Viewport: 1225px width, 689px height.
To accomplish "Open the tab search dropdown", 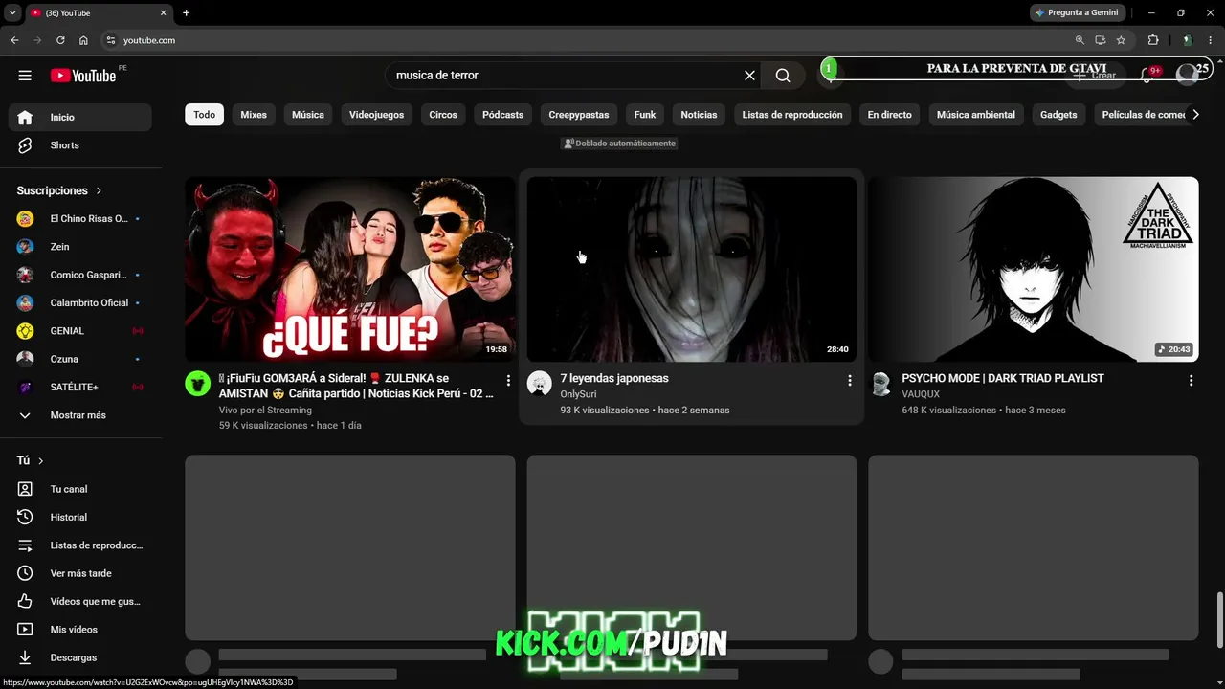I will point(12,12).
